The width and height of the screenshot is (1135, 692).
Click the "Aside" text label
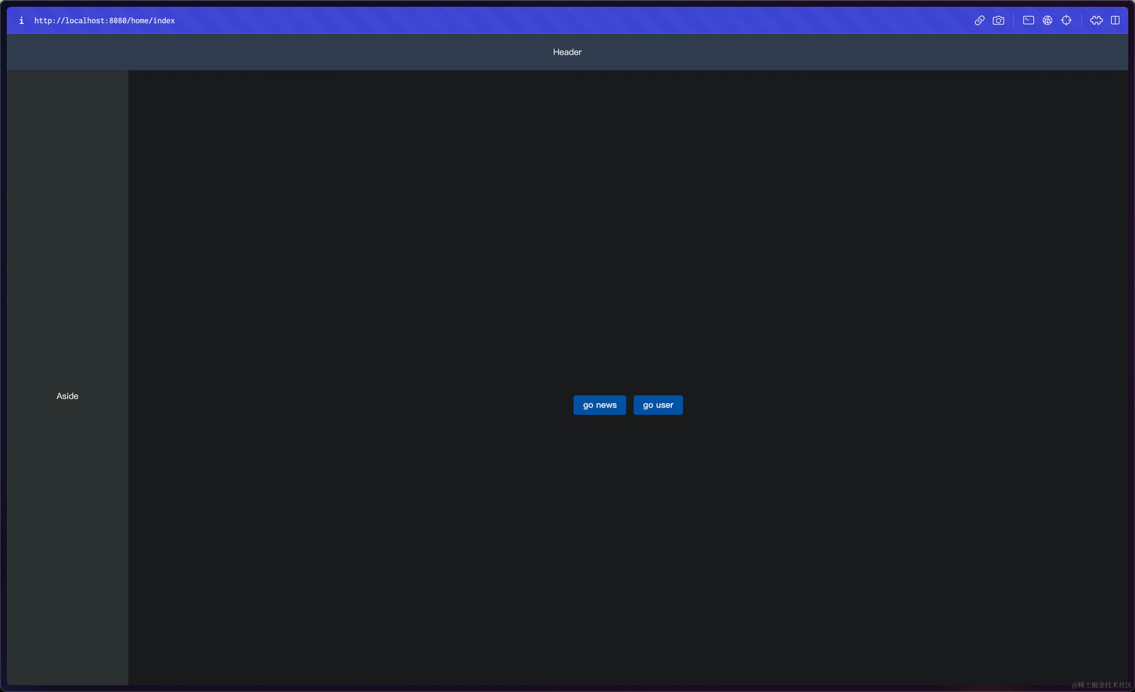tap(67, 396)
